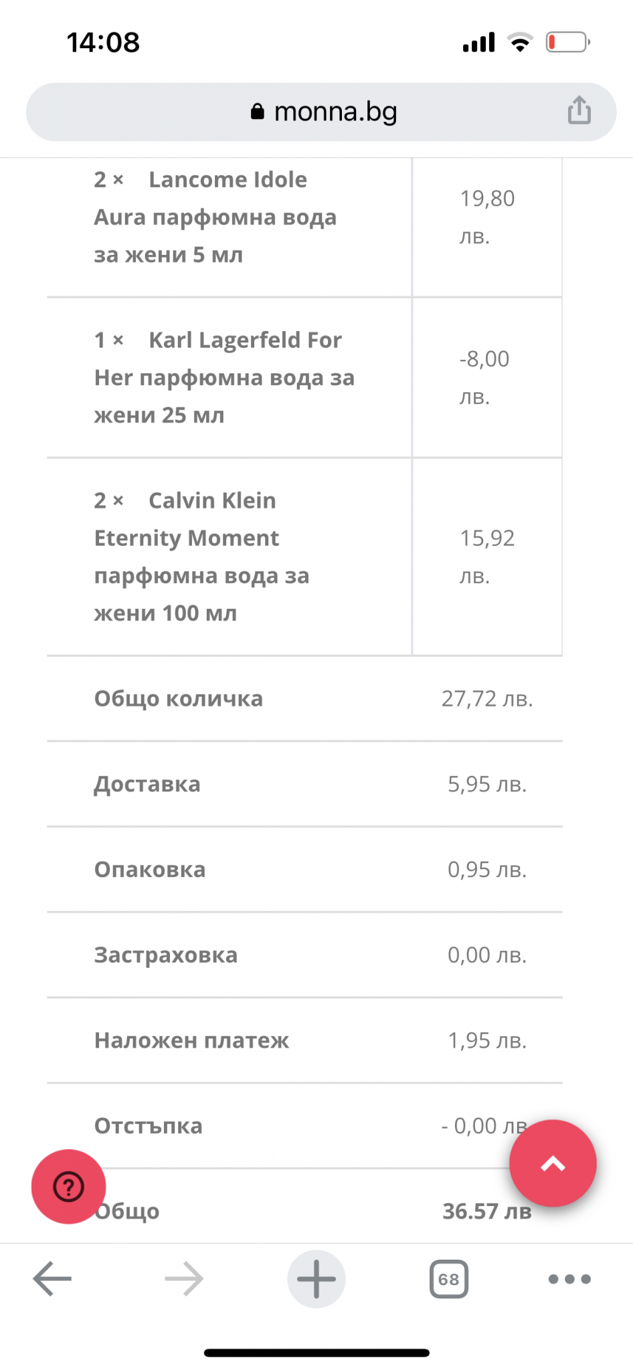Screen dimensions: 633x1370
Task: Tap the red help question mark button
Action: coord(68,1187)
